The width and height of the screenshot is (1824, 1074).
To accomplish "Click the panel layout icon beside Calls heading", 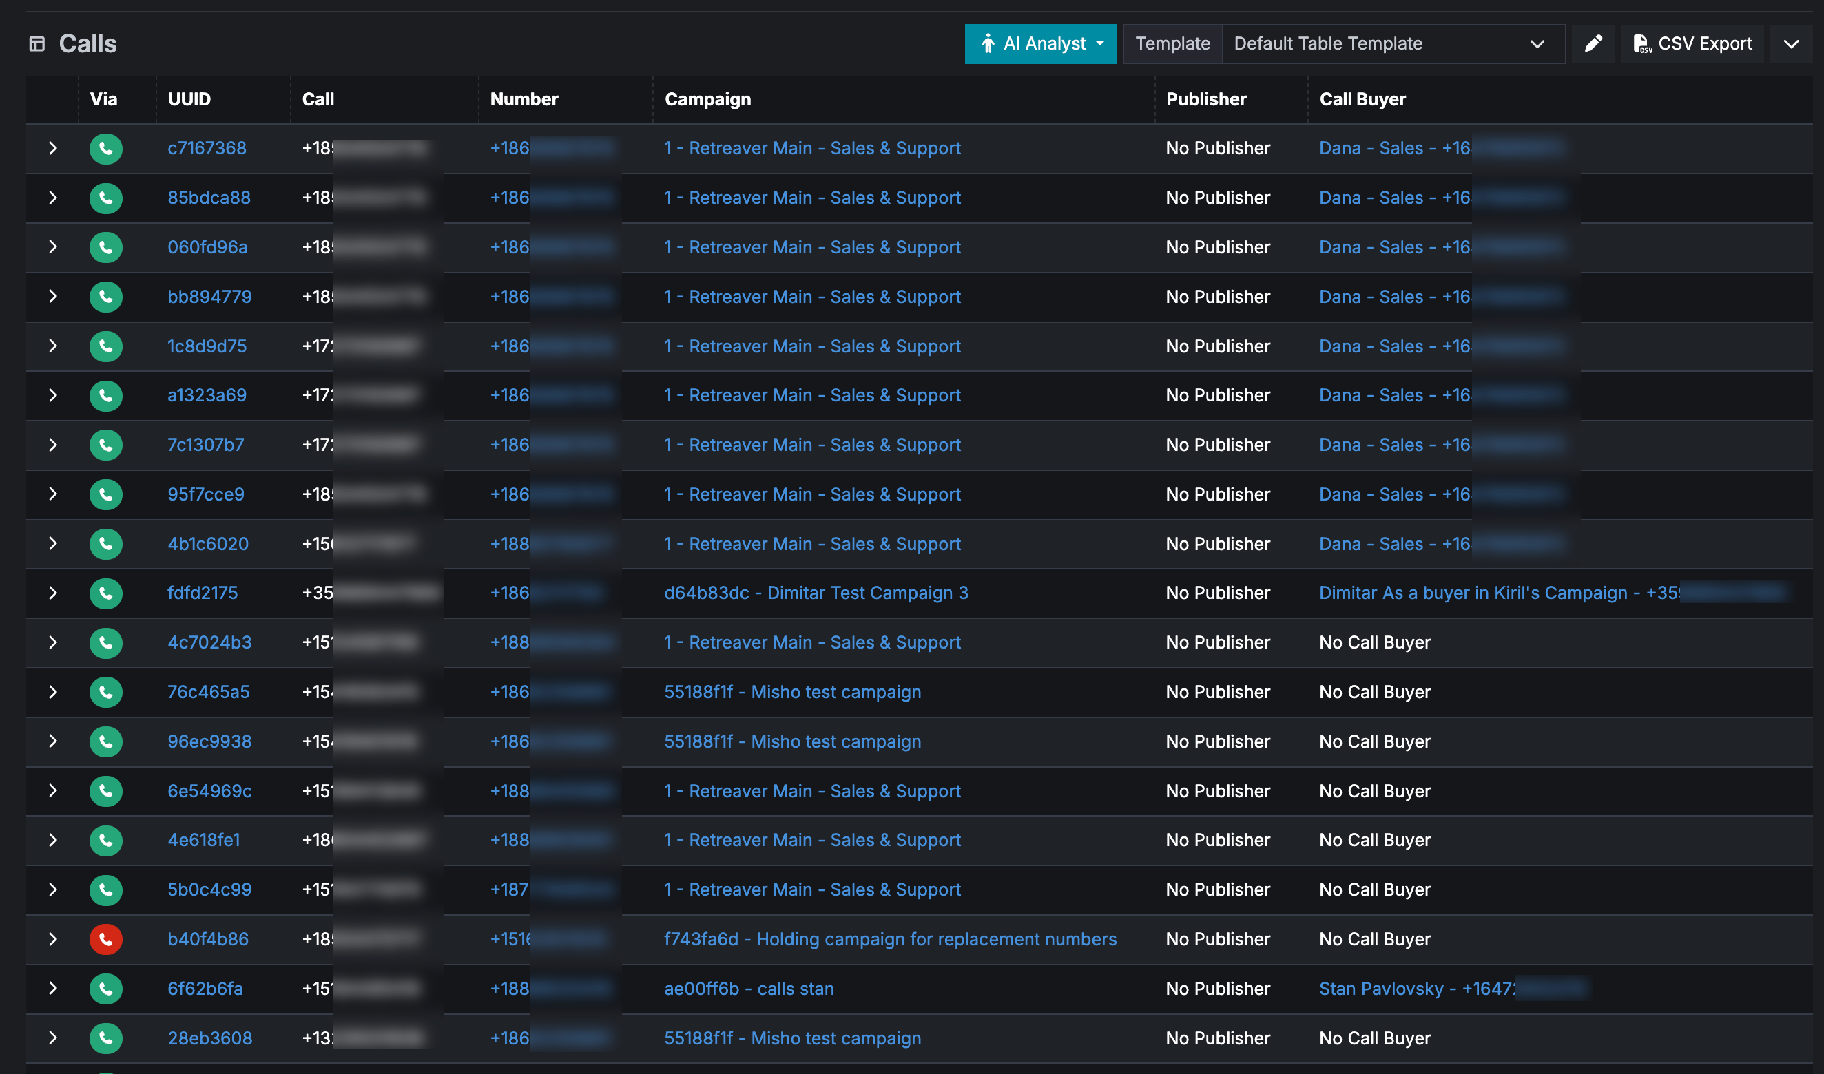I will [x=37, y=43].
